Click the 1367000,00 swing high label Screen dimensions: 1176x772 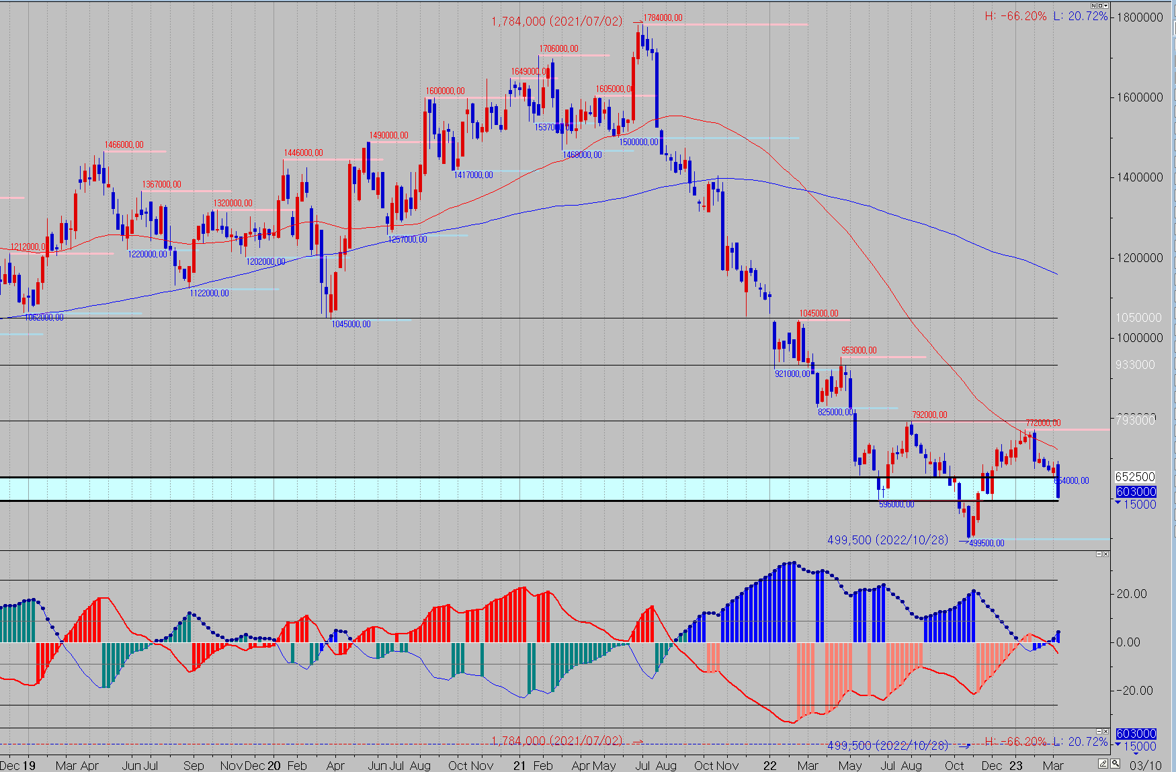tap(162, 185)
